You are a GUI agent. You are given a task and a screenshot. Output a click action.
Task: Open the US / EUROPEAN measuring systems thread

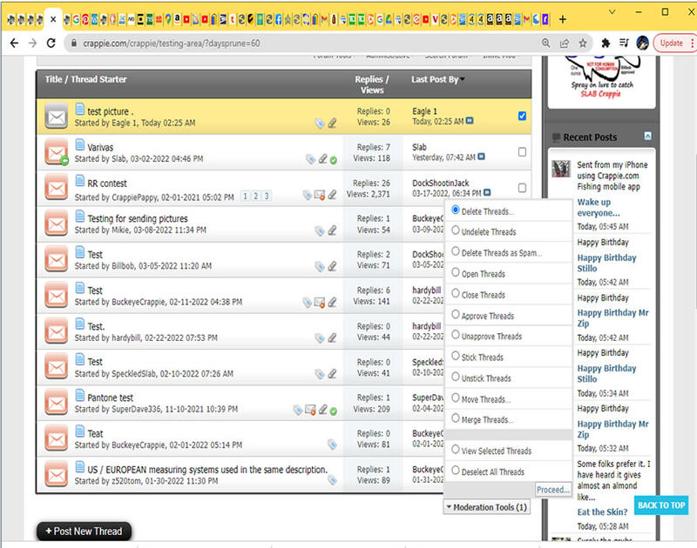click(207, 470)
